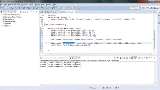160x90 pixels.
Task: Open the File menu
Action: [1, 5]
